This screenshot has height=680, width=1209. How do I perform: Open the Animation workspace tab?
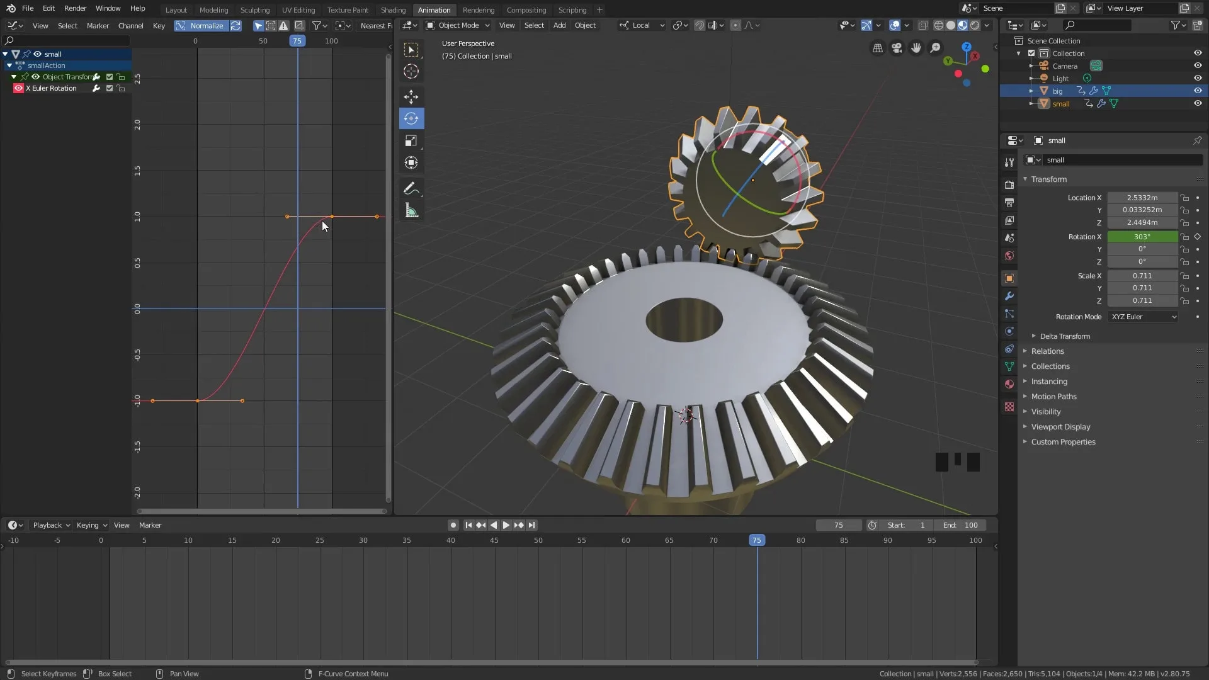pos(434,9)
